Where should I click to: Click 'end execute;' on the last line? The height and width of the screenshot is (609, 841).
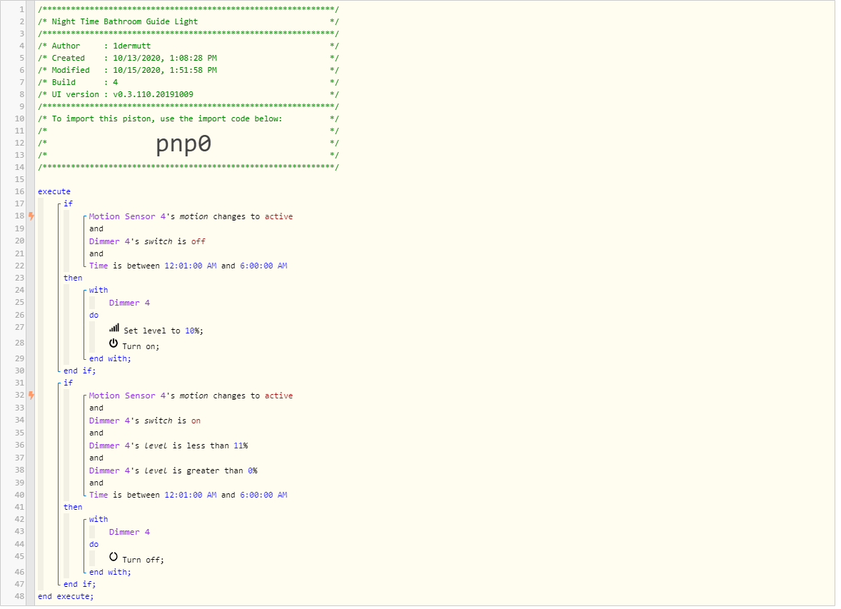coord(66,597)
